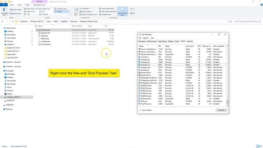The height and width of the screenshot is (148, 263).
Task: Open Videos folder in sidebar
Action: coord(9,94)
